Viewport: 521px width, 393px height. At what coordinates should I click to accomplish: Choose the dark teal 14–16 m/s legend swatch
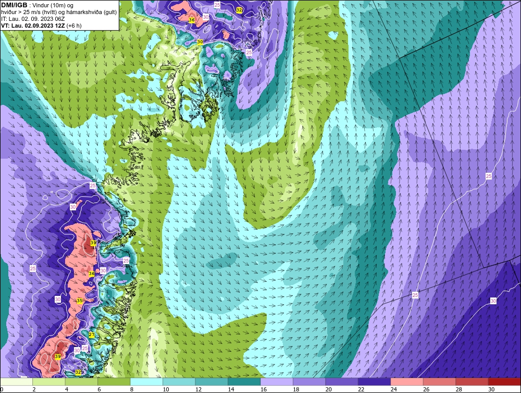244,382
